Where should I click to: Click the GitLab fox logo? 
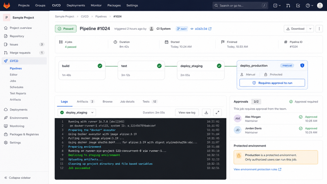7,5
